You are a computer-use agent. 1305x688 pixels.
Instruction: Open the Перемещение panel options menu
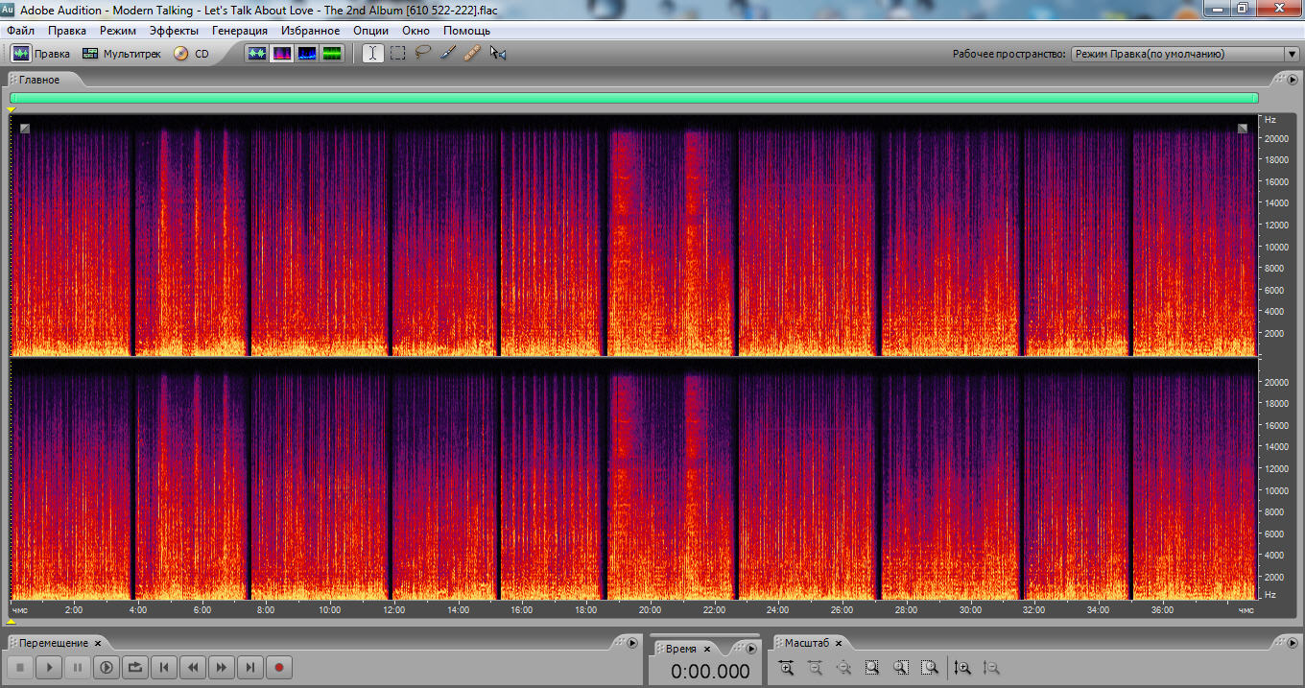click(631, 643)
